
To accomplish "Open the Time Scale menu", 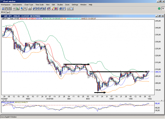I will click(39, 5).
